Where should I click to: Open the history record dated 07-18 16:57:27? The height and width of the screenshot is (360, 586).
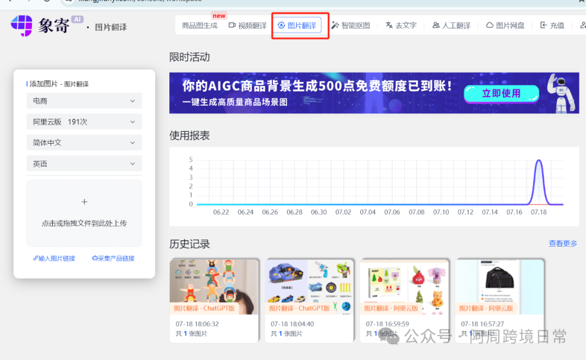(x=500, y=300)
